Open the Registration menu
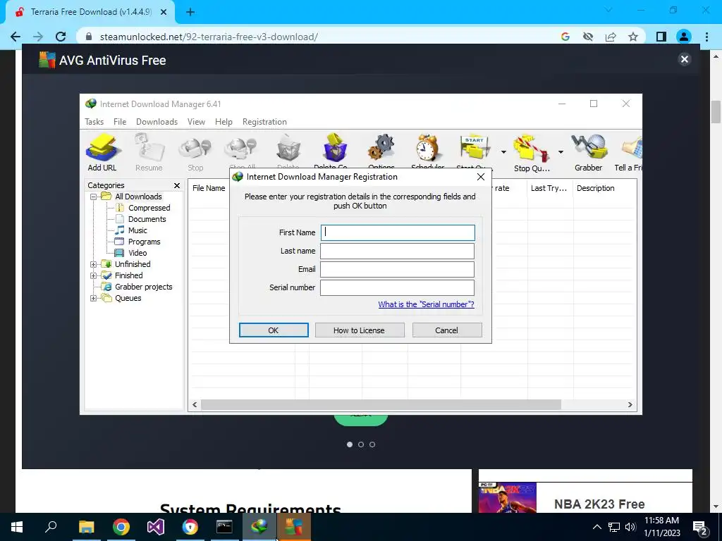Image resolution: width=722 pixels, height=541 pixels. coord(265,122)
